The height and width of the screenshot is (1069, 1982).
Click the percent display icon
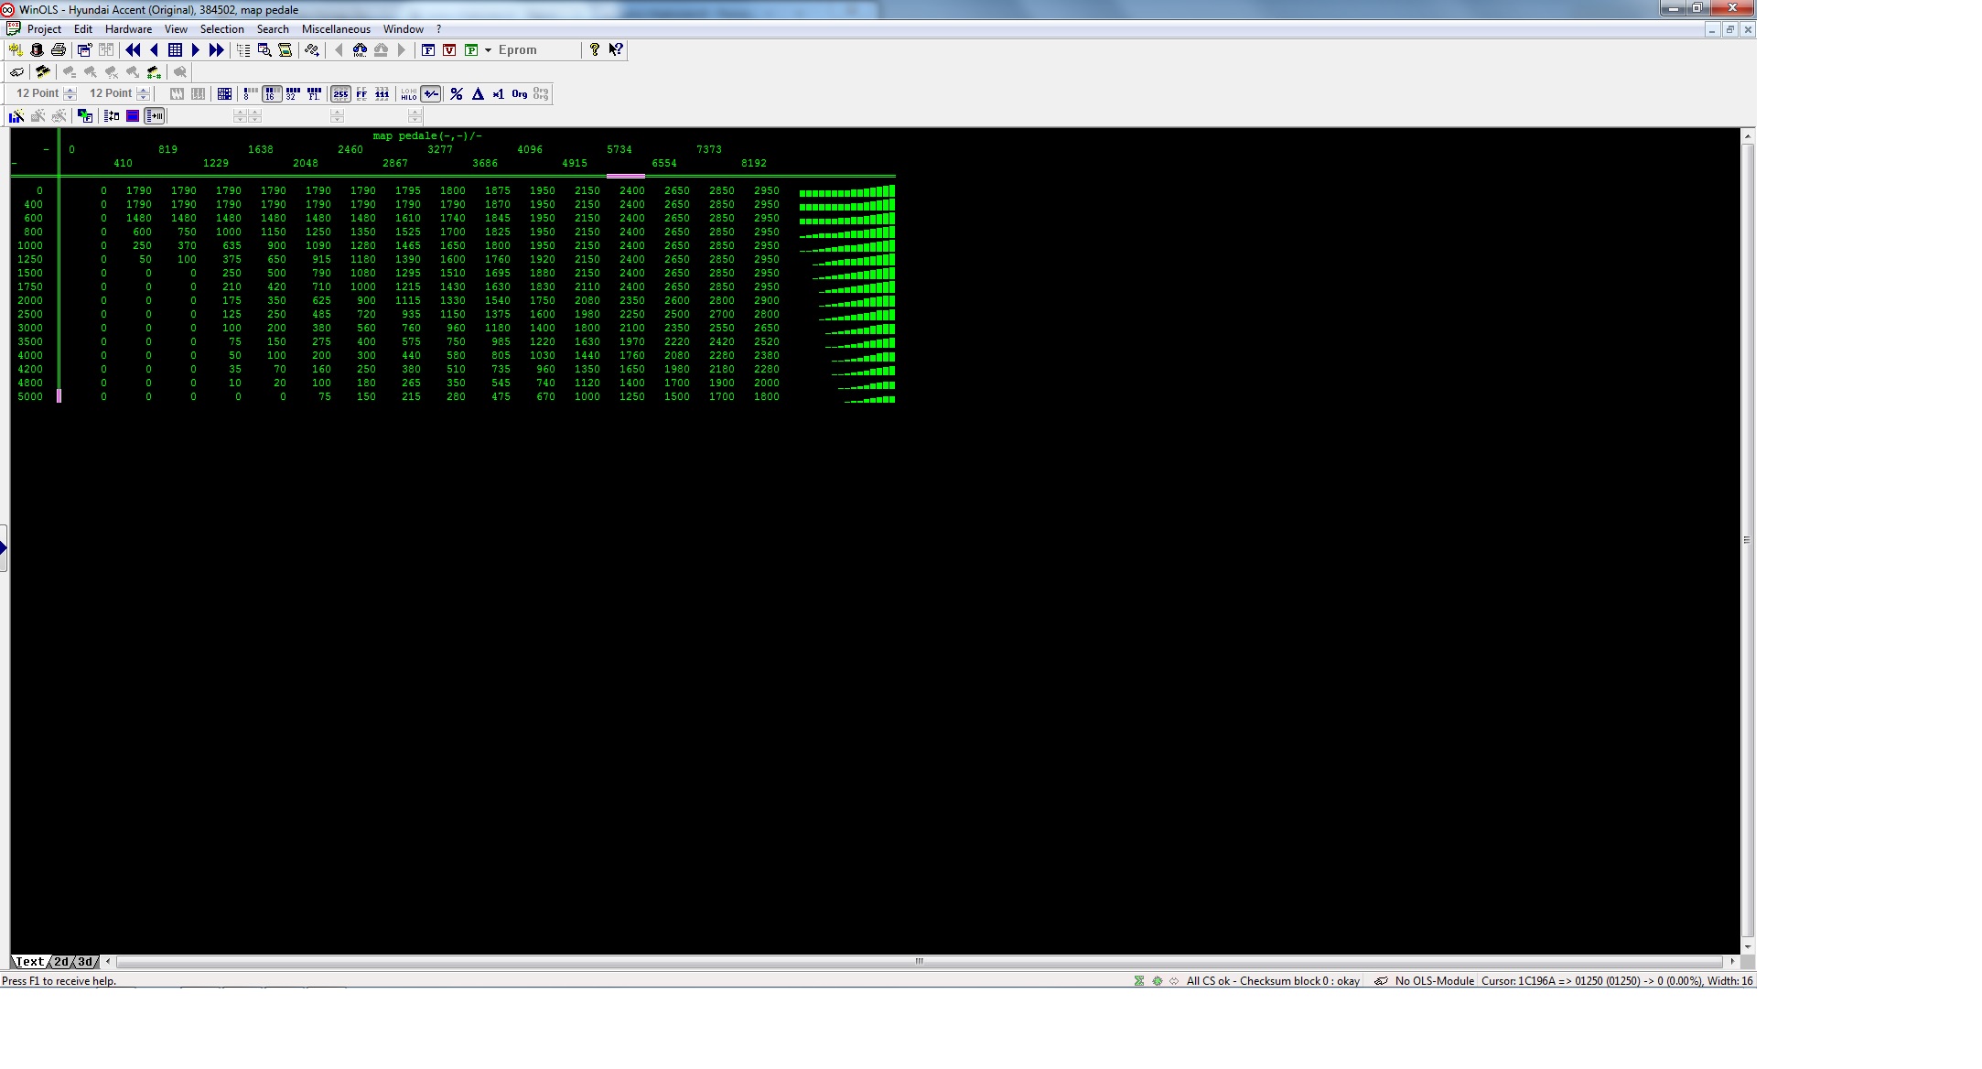457,94
